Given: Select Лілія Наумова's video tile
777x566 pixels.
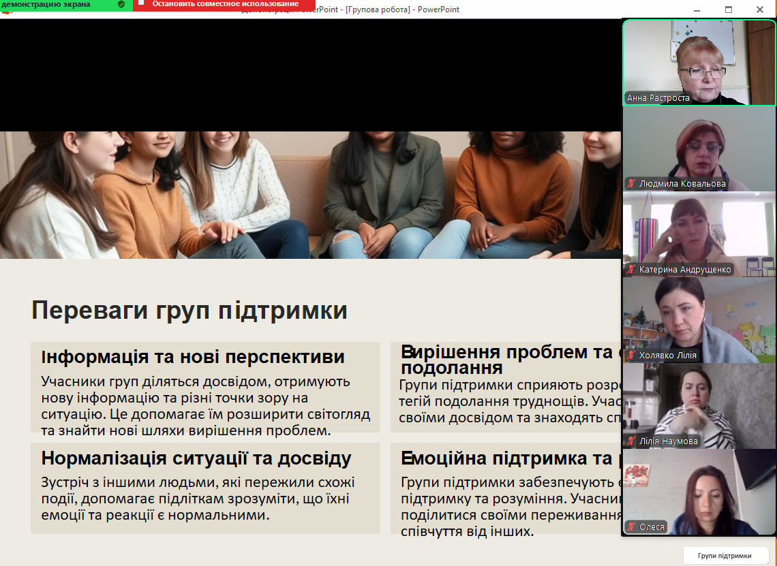Looking at the screenshot, I should tap(699, 405).
